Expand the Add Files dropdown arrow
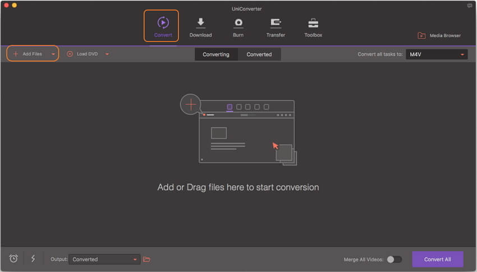The image size is (477, 272). [53, 54]
